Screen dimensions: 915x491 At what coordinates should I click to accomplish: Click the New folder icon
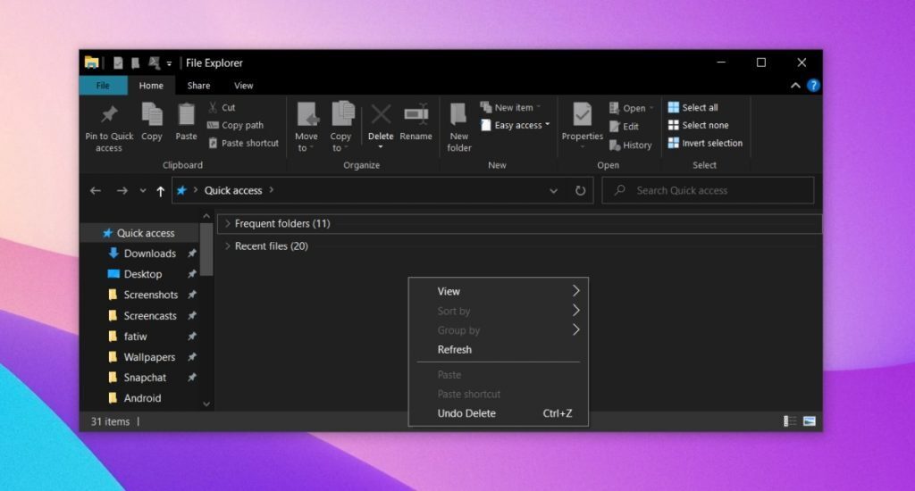pos(458,114)
